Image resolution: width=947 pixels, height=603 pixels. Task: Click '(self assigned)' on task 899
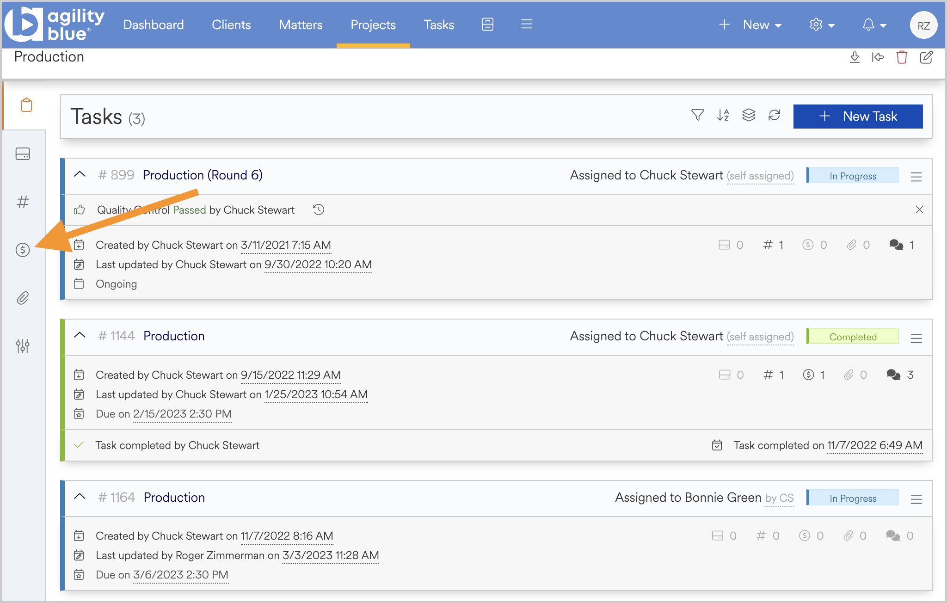(760, 176)
